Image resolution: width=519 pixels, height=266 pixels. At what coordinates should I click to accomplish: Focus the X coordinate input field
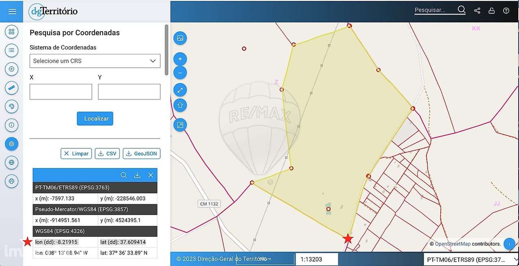(x=61, y=92)
